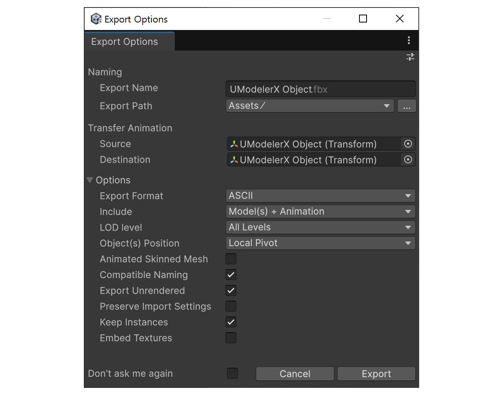The width and height of the screenshot is (503, 395).
Task: Open the three-dot kebab menu
Action: 409,40
